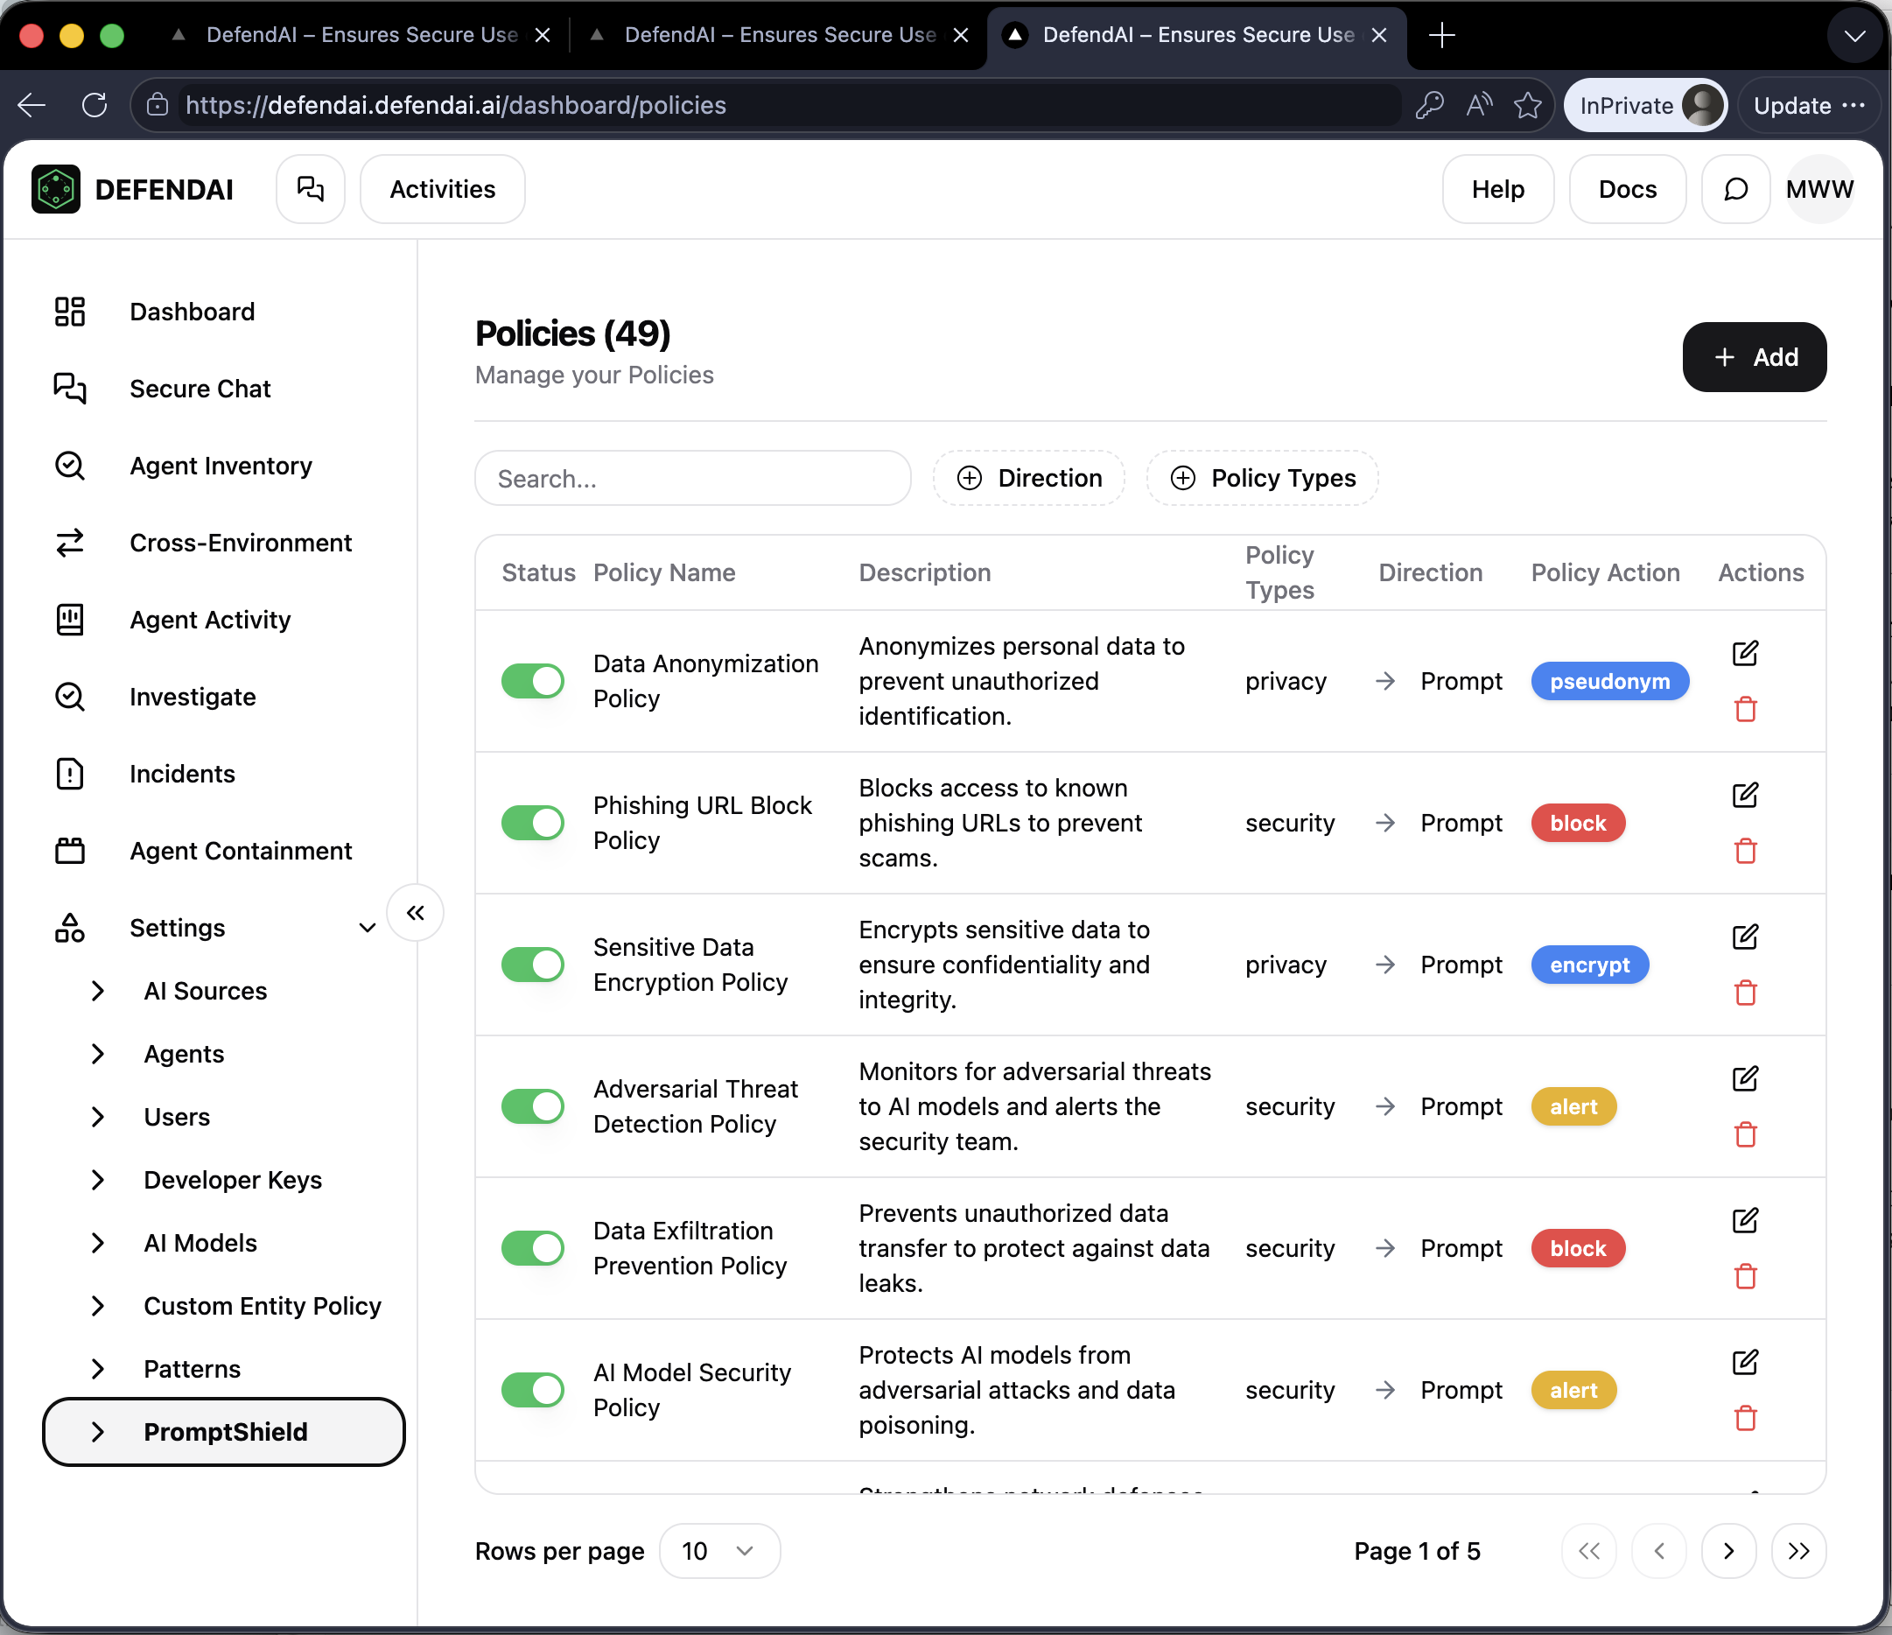Open the MWW user avatar menu

pos(1819,189)
